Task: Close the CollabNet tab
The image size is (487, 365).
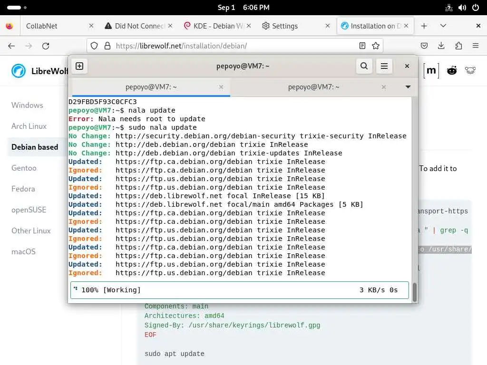Action: point(91,26)
